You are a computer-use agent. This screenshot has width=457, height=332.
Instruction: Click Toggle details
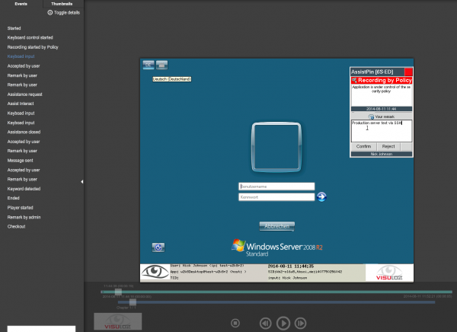tap(63, 12)
